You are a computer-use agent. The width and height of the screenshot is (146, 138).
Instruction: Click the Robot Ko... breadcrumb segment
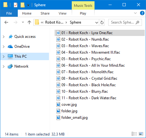(x=54, y=22)
